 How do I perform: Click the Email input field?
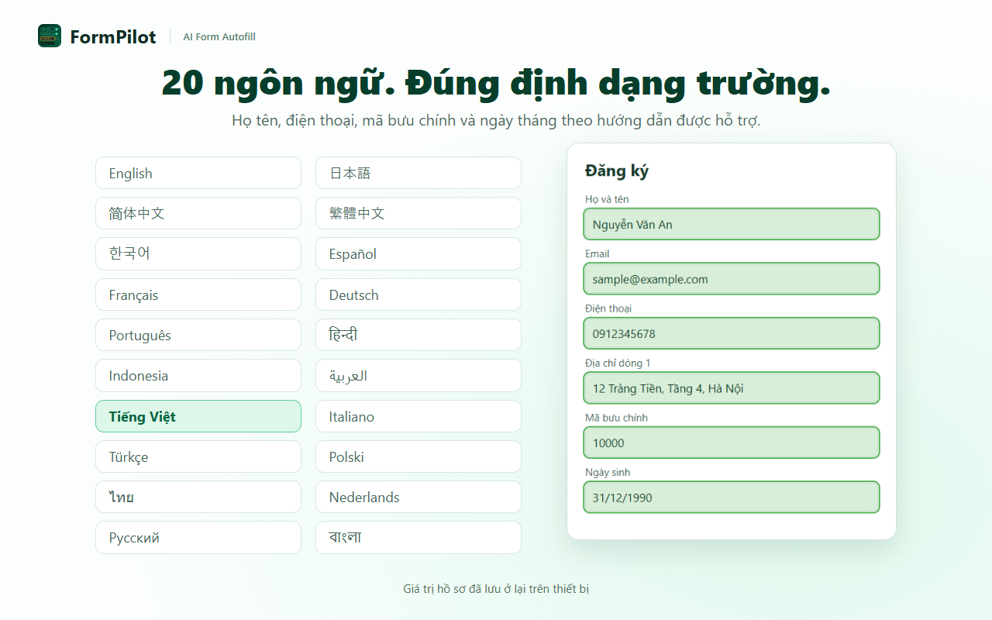click(x=732, y=279)
